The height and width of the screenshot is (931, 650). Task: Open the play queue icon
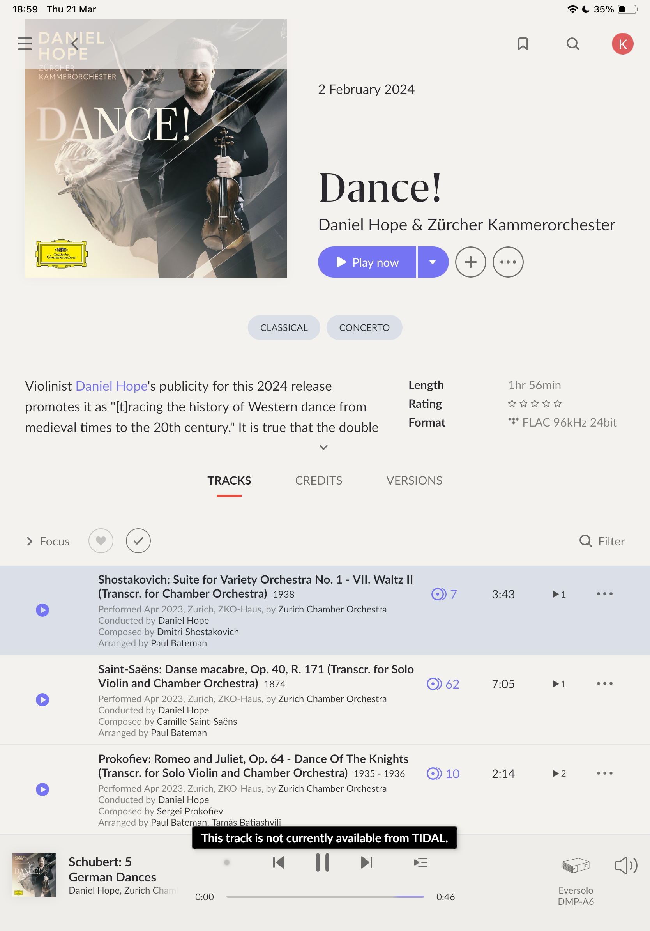[420, 862]
